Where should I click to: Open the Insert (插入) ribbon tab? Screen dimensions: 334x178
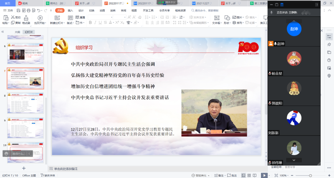click(x=70, y=10)
